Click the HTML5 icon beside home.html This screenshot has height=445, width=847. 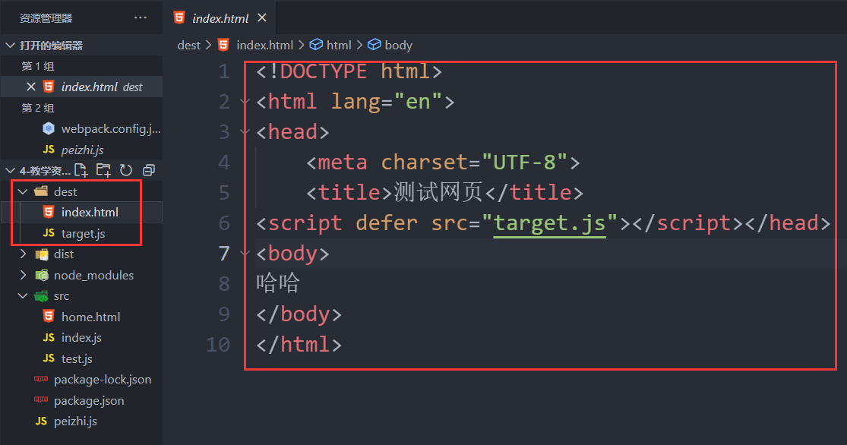tap(49, 317)
